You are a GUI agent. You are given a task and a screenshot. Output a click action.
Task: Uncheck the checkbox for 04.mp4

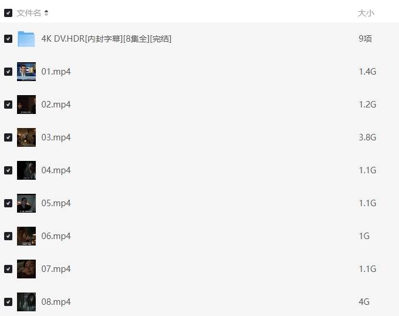pyautogui.click(x=8, y=170)
